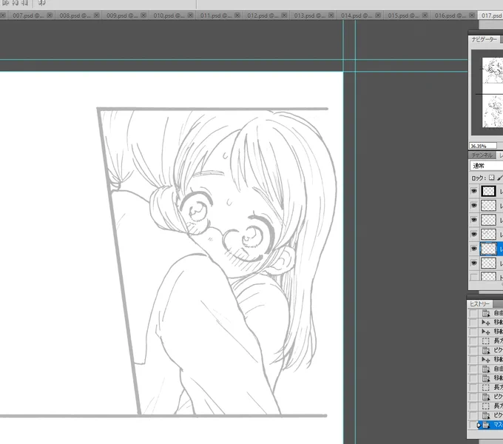503x444 pixels.
Task: Click the selected layer's thumbnail
Action: 488,249
